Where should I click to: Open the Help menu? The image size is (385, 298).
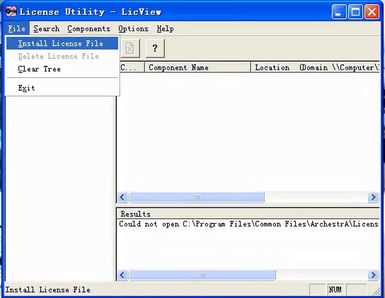(x=165, y=29)
